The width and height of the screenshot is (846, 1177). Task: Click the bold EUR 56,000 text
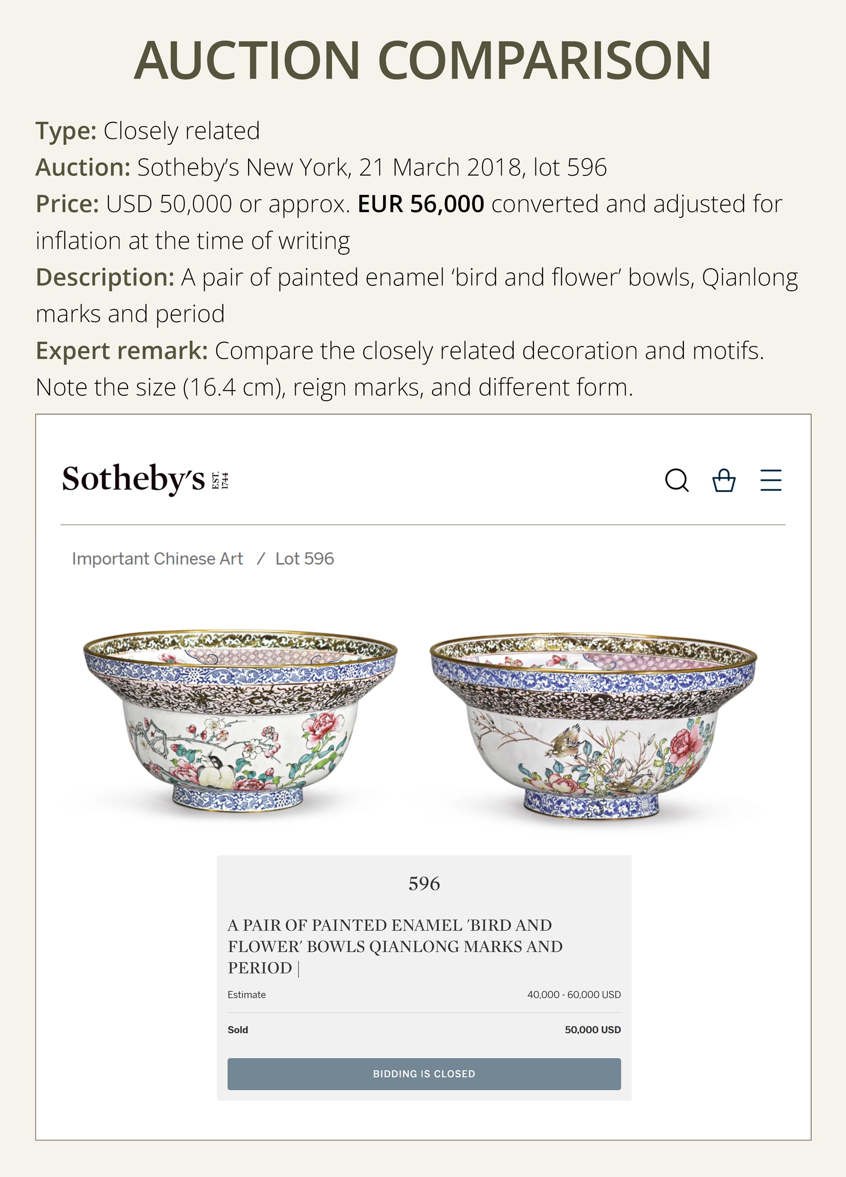tap(421, 204)
